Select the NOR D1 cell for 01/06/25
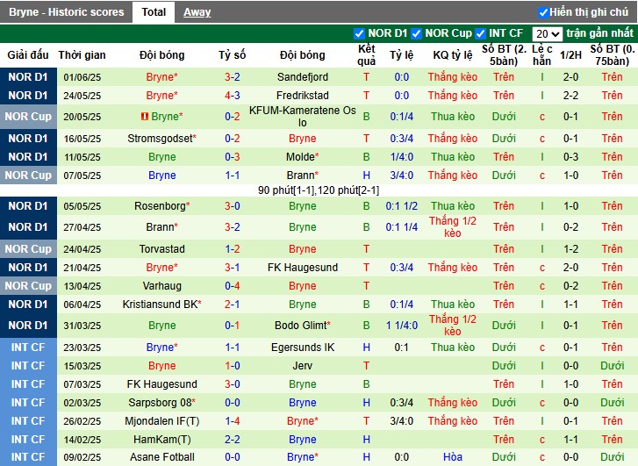Screen dimensions: 638x466 tap(28, 77)
